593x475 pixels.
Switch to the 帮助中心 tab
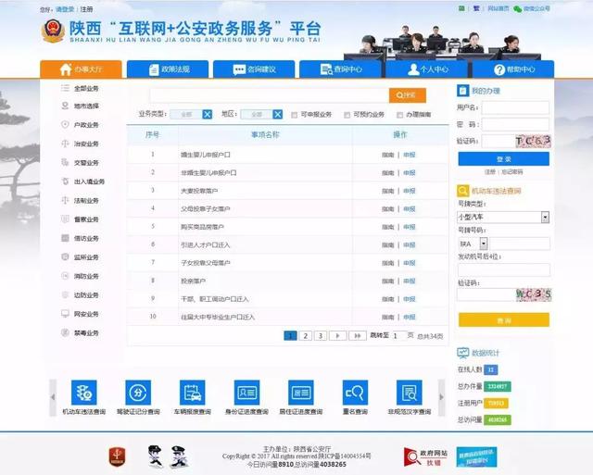[x=513, y=69]
